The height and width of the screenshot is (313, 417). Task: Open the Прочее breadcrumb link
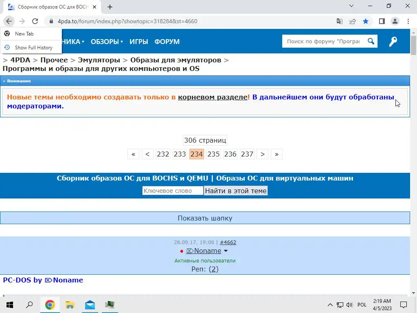pyautogui.click(x=54, y=60)
